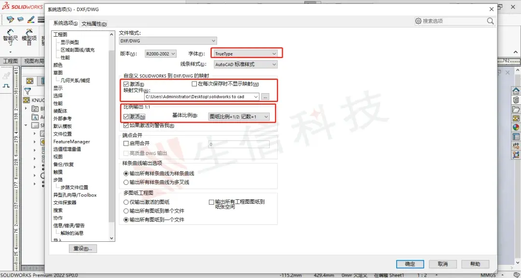Click the SOLIDWORKS logo
This screenshot has width=521, height=278.
(x=23, y=6)
